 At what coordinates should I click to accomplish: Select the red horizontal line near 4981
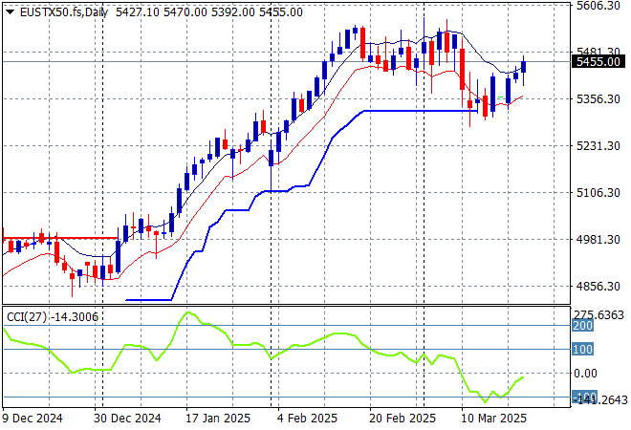coord(57,237)
